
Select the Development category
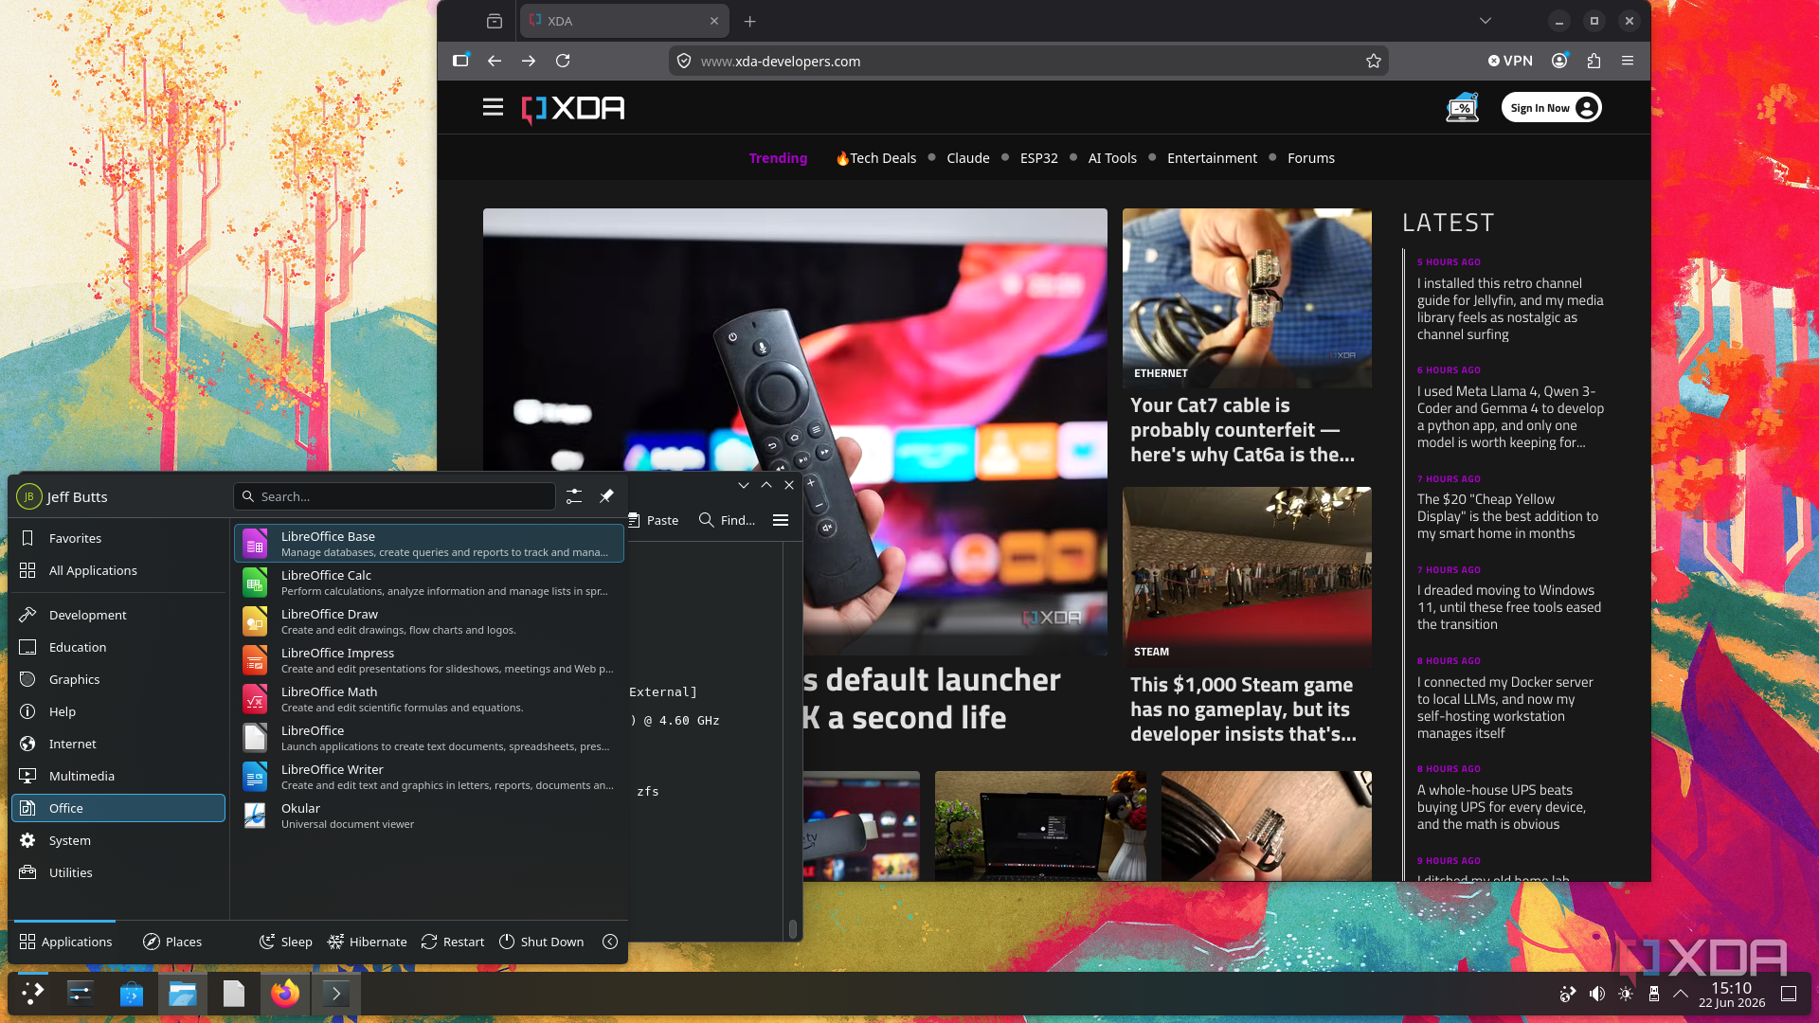click(118, 615)
